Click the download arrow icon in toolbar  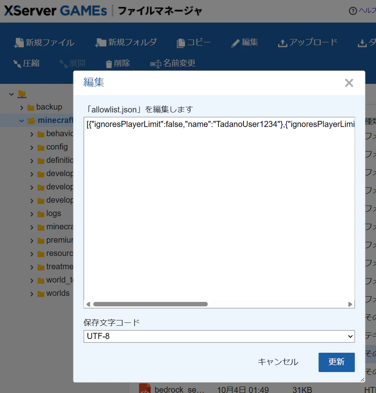pyautogui.click(x=362, y=43)
